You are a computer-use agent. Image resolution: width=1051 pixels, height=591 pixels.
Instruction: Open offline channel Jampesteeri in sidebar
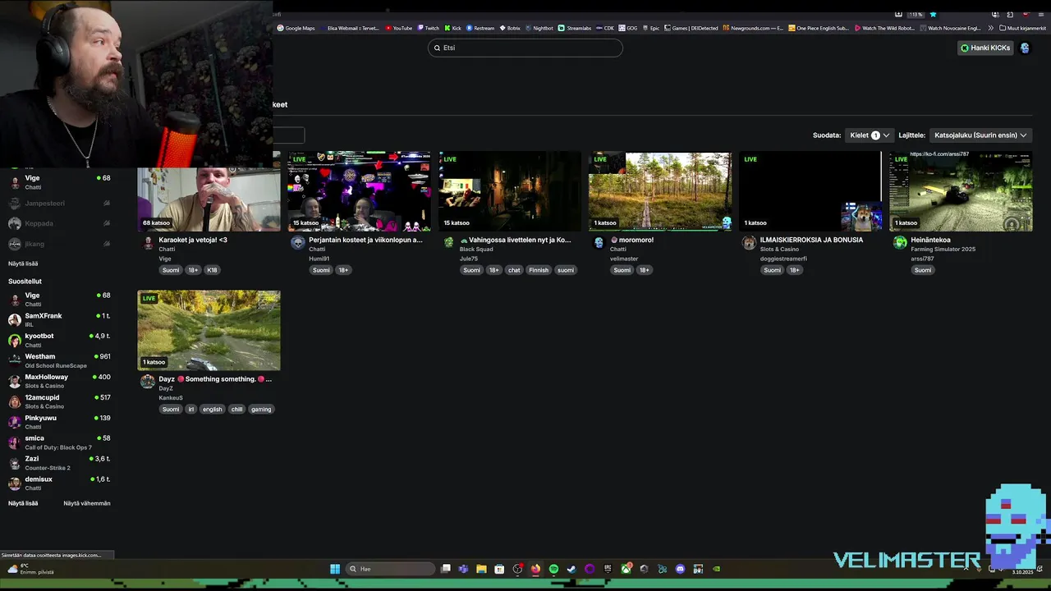point(59,203)
